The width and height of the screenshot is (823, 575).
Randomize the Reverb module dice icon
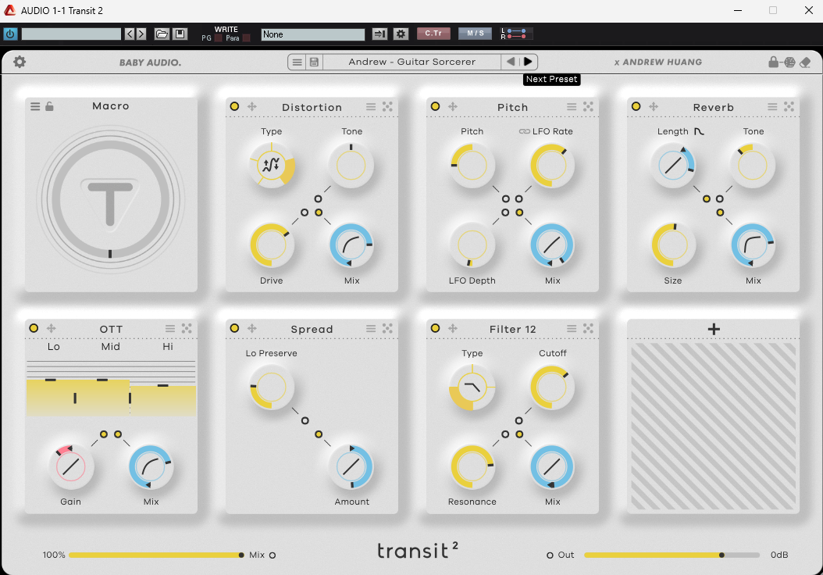pos(789,106)
